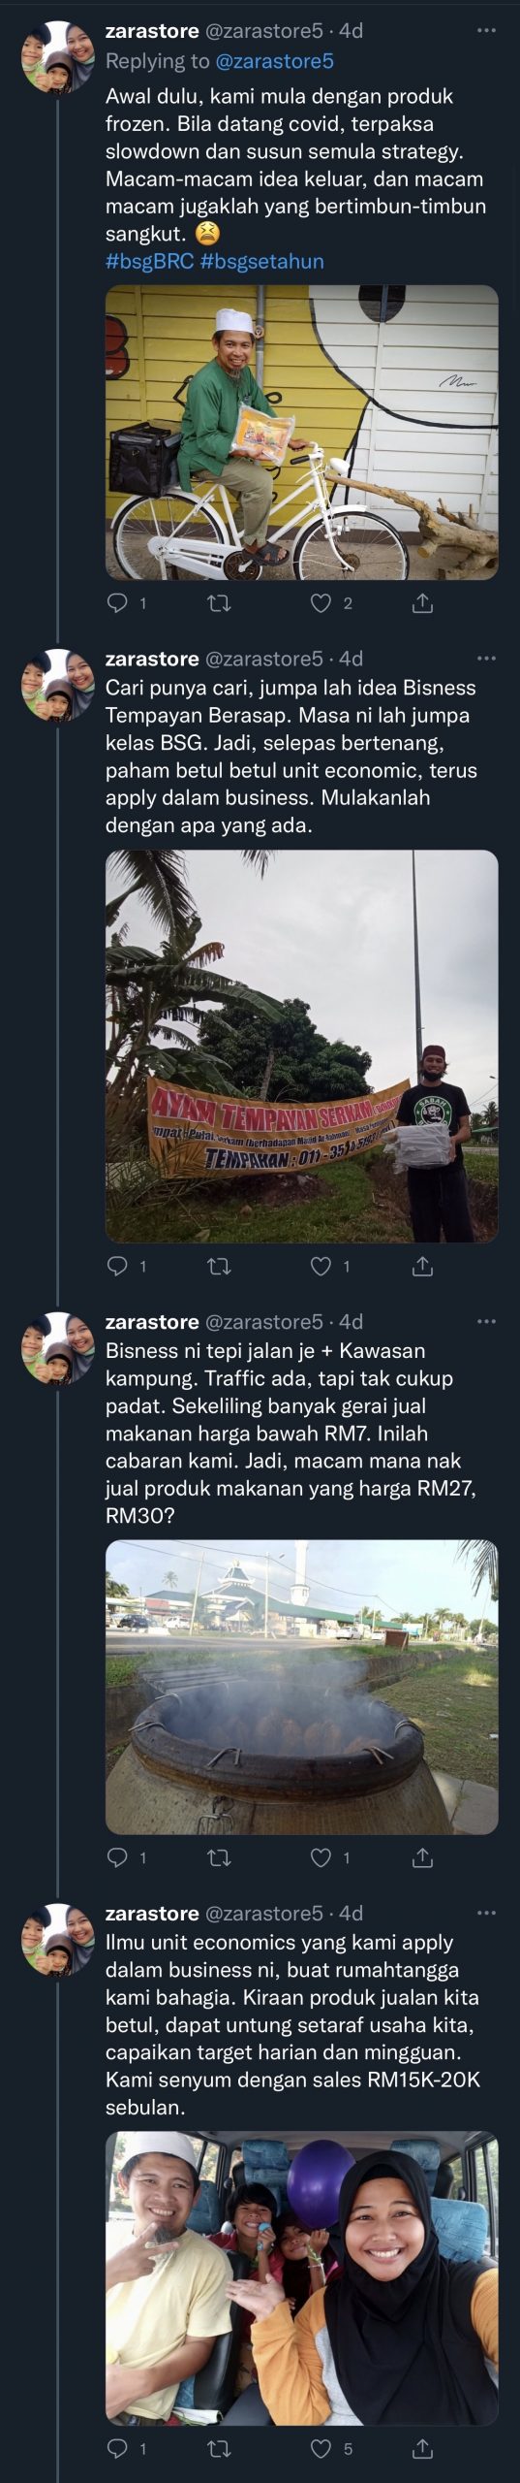This screenshot has width=520, height=2483.
Task: Open more options on first tweet
Action: coord(486,31)
